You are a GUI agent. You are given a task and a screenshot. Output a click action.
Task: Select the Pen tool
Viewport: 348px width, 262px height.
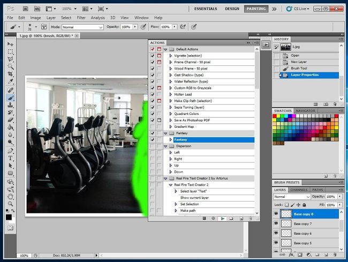[x=10, y=151]
